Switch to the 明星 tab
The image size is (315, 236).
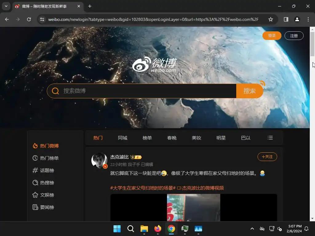click(x=221, y=138)
